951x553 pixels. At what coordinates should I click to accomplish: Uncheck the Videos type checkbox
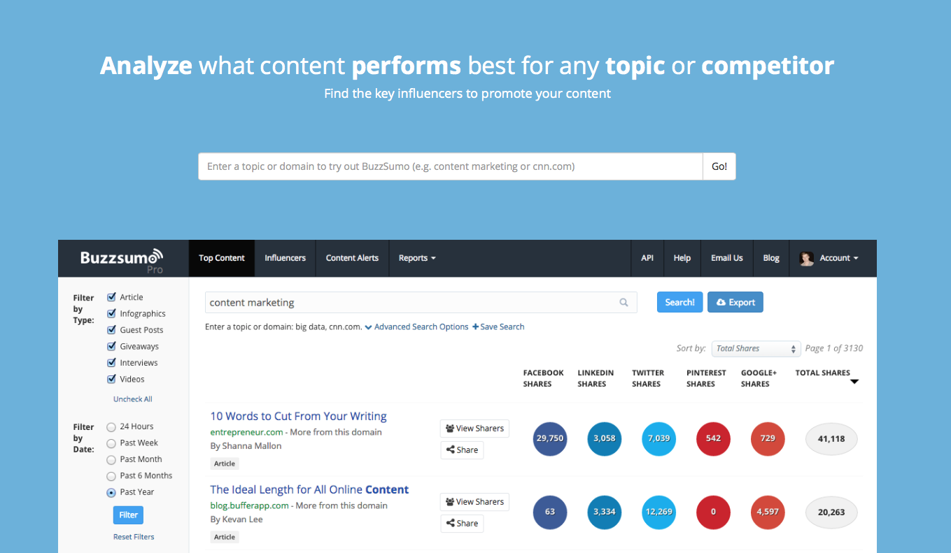111,379
